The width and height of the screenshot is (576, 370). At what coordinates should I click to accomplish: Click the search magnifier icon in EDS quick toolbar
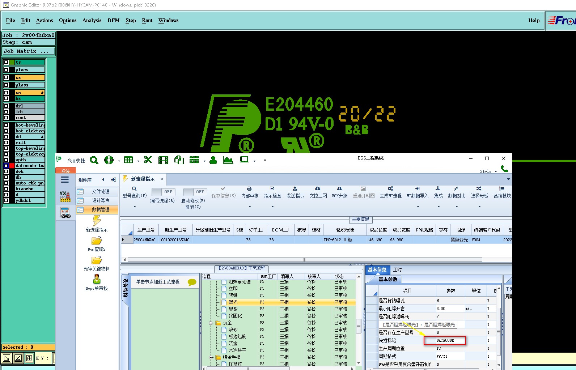pos(94,160)
